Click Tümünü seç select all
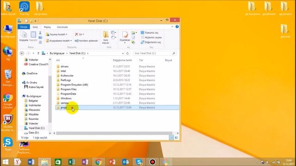Viewport: 296px width, 166px height. (149, 33)
